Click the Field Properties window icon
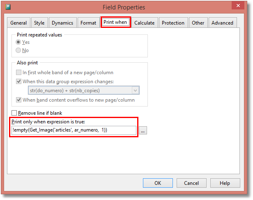Screen dimensions: 253x200 (x=7, y=7)
